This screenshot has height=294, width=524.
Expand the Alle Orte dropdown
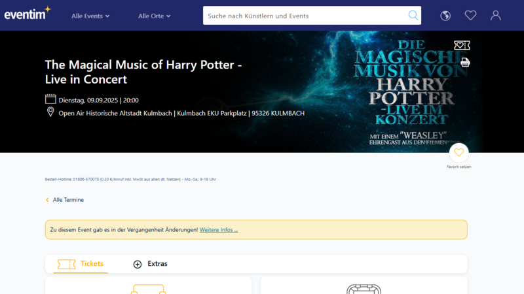[154, 16]
